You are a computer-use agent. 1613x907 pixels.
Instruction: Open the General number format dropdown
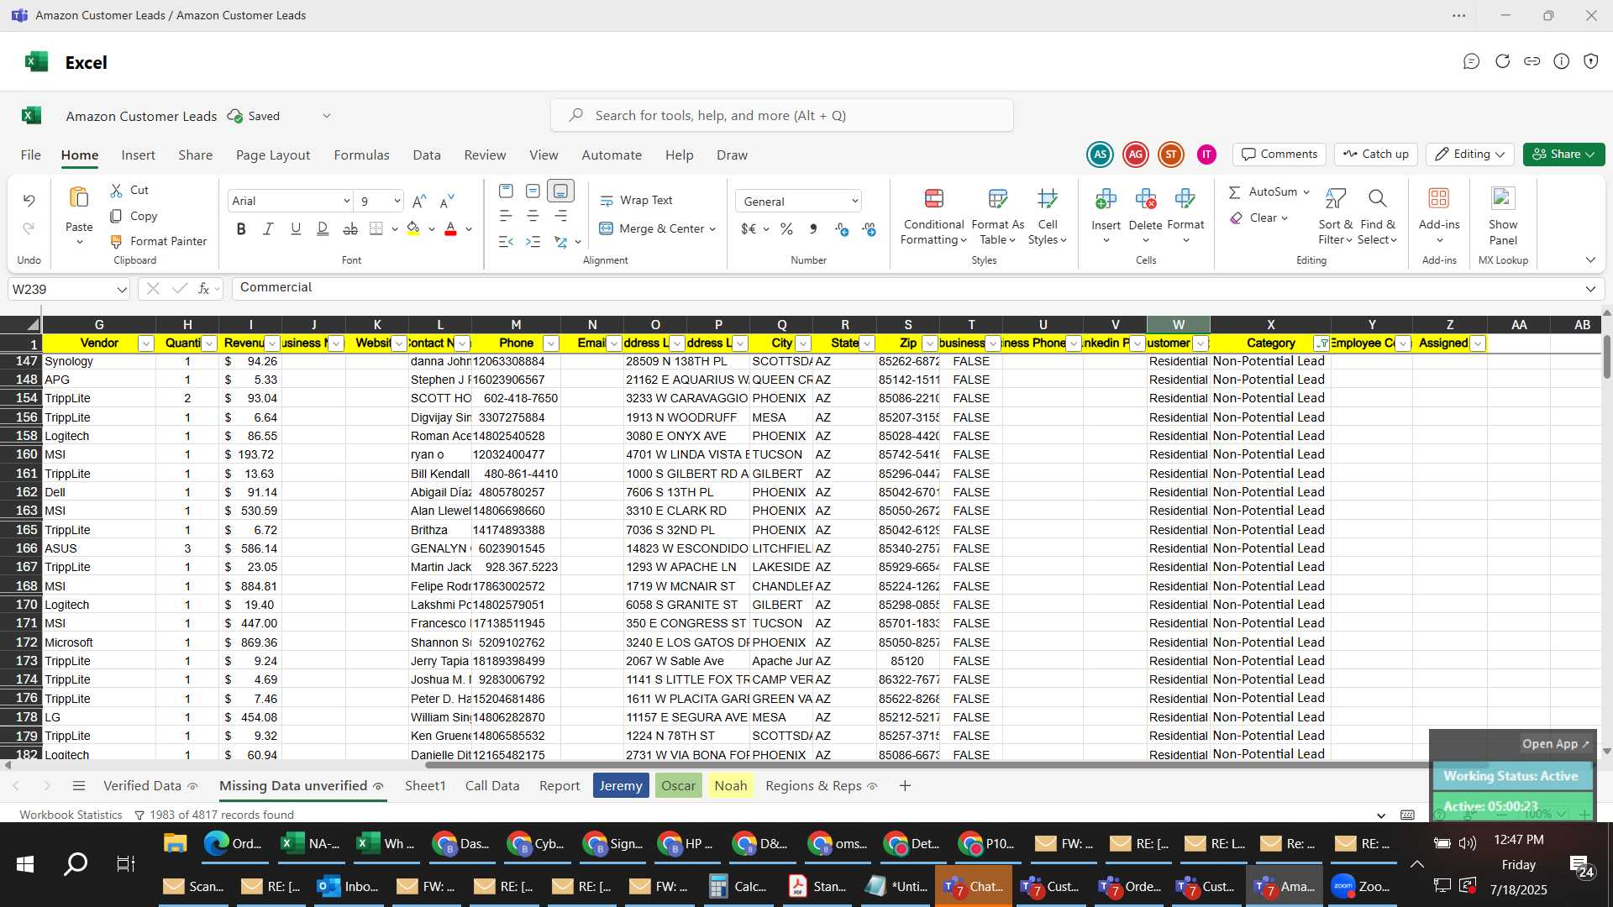[854, 202]
